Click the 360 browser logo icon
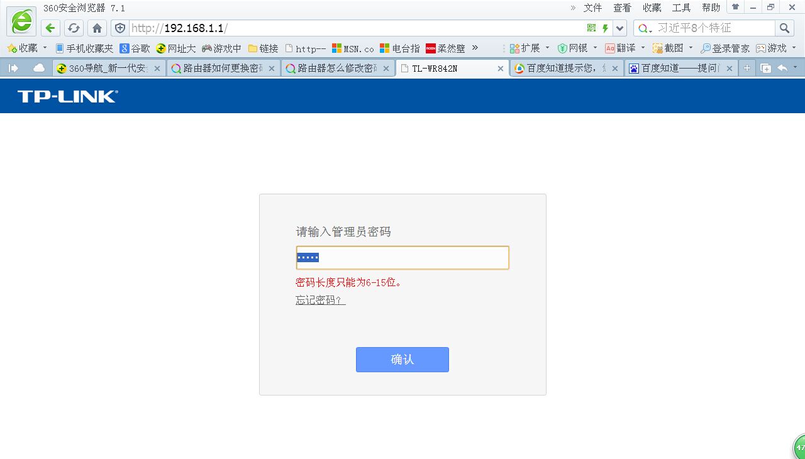The image size is (805, 459). point(21,21)
